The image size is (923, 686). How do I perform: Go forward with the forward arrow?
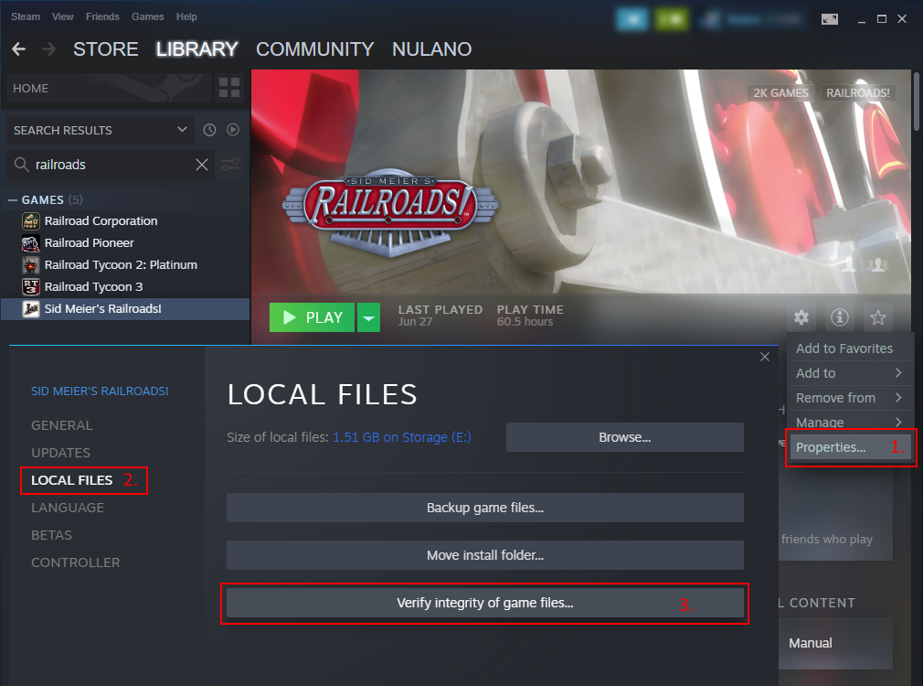coord(48,48)
